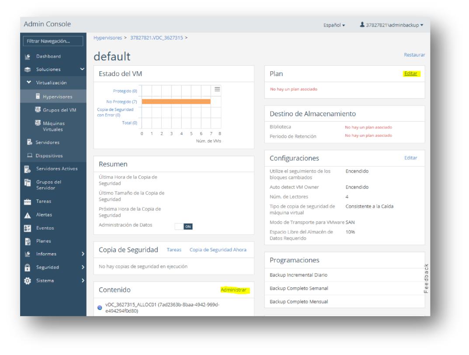Click Editar in the Plan panel
Viewport: 469px width, 355px height.
(411, 73)
